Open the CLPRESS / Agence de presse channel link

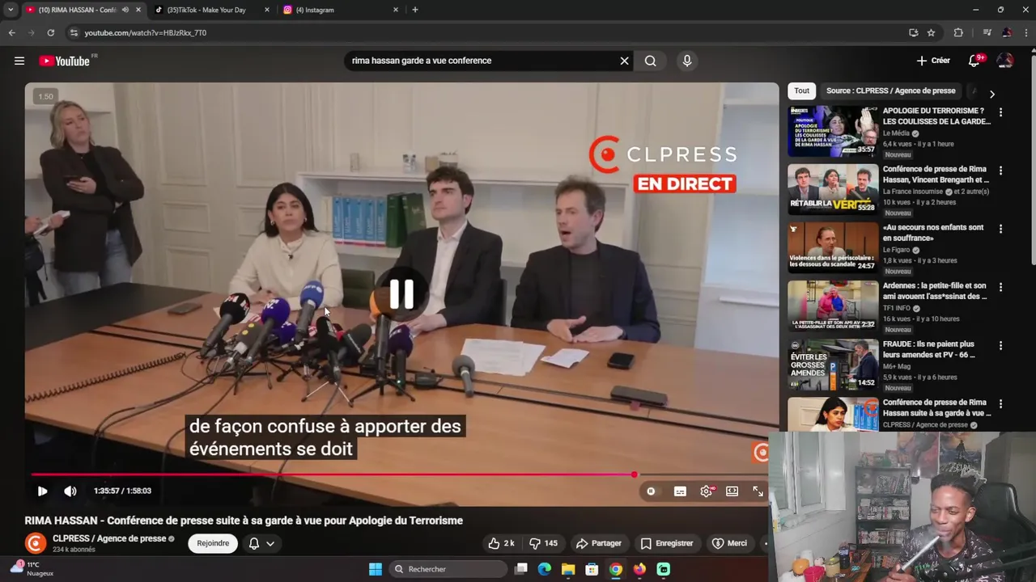click(109, 538)
